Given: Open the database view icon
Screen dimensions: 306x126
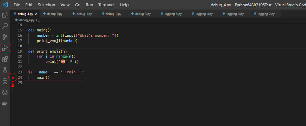Looking at the screenshot, I should coord(5,81).
